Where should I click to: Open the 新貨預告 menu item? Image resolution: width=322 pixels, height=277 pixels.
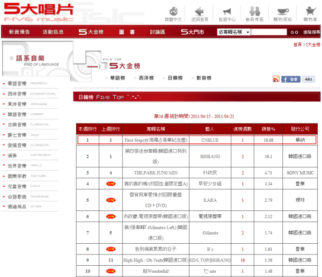(x=19, y=32)
